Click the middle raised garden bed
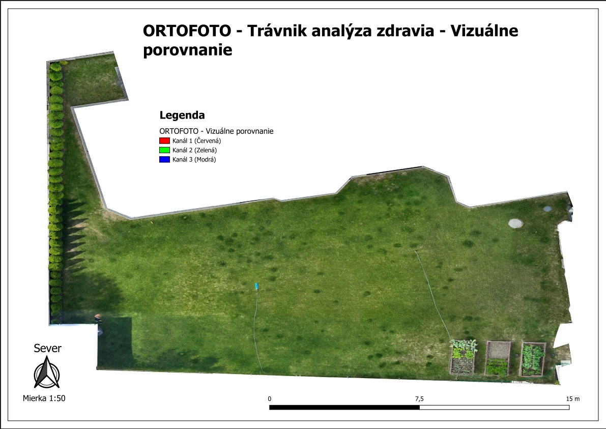The width and height of the screenshot is (606, 429). (x=498, y=358)
